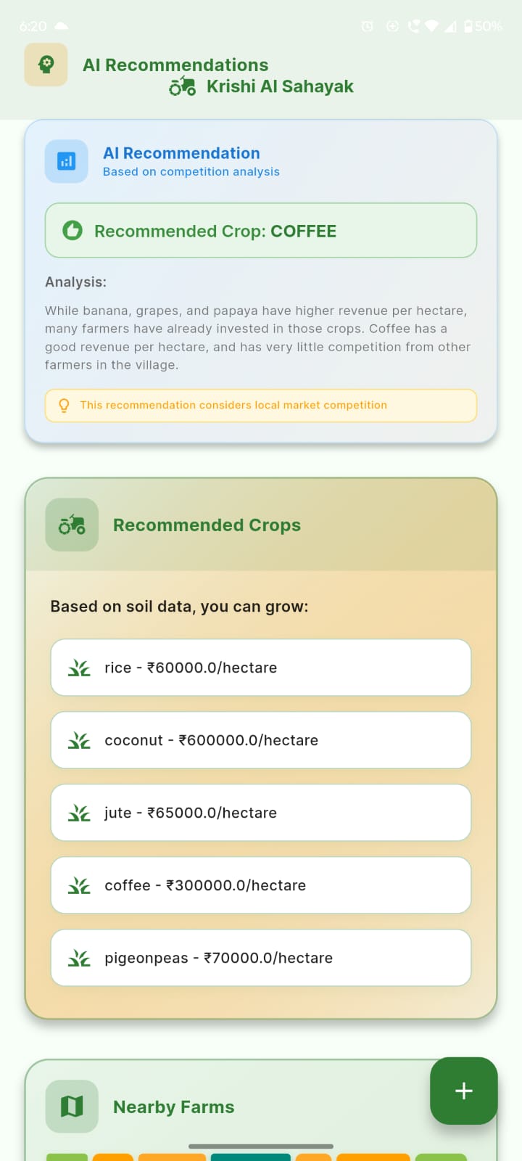
Task: Tap the pigeonpeas ₹70000.0/hectare row
Action: [261, 958]
